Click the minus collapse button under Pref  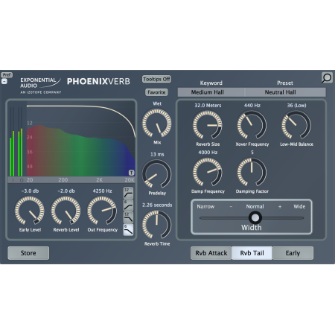(4, 81)
